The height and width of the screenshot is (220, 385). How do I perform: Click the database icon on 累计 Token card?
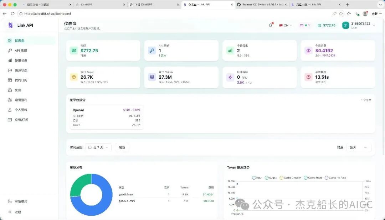point(152,77)
